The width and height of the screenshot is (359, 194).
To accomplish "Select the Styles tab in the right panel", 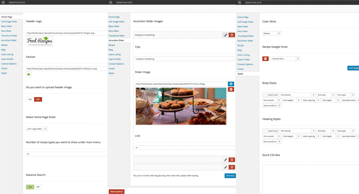I will (x=240, y=74).
